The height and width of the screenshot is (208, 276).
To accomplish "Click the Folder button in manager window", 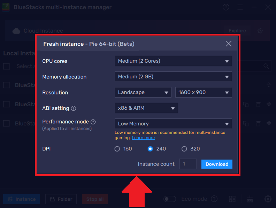I will coord(61,199).
